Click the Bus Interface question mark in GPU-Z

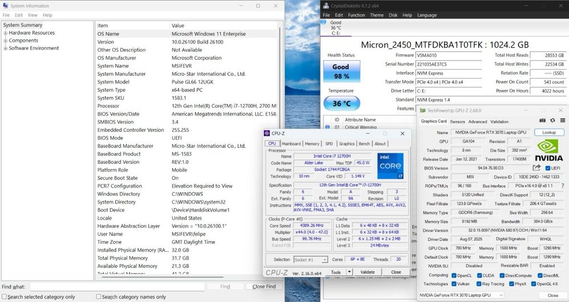click(563, 185)
